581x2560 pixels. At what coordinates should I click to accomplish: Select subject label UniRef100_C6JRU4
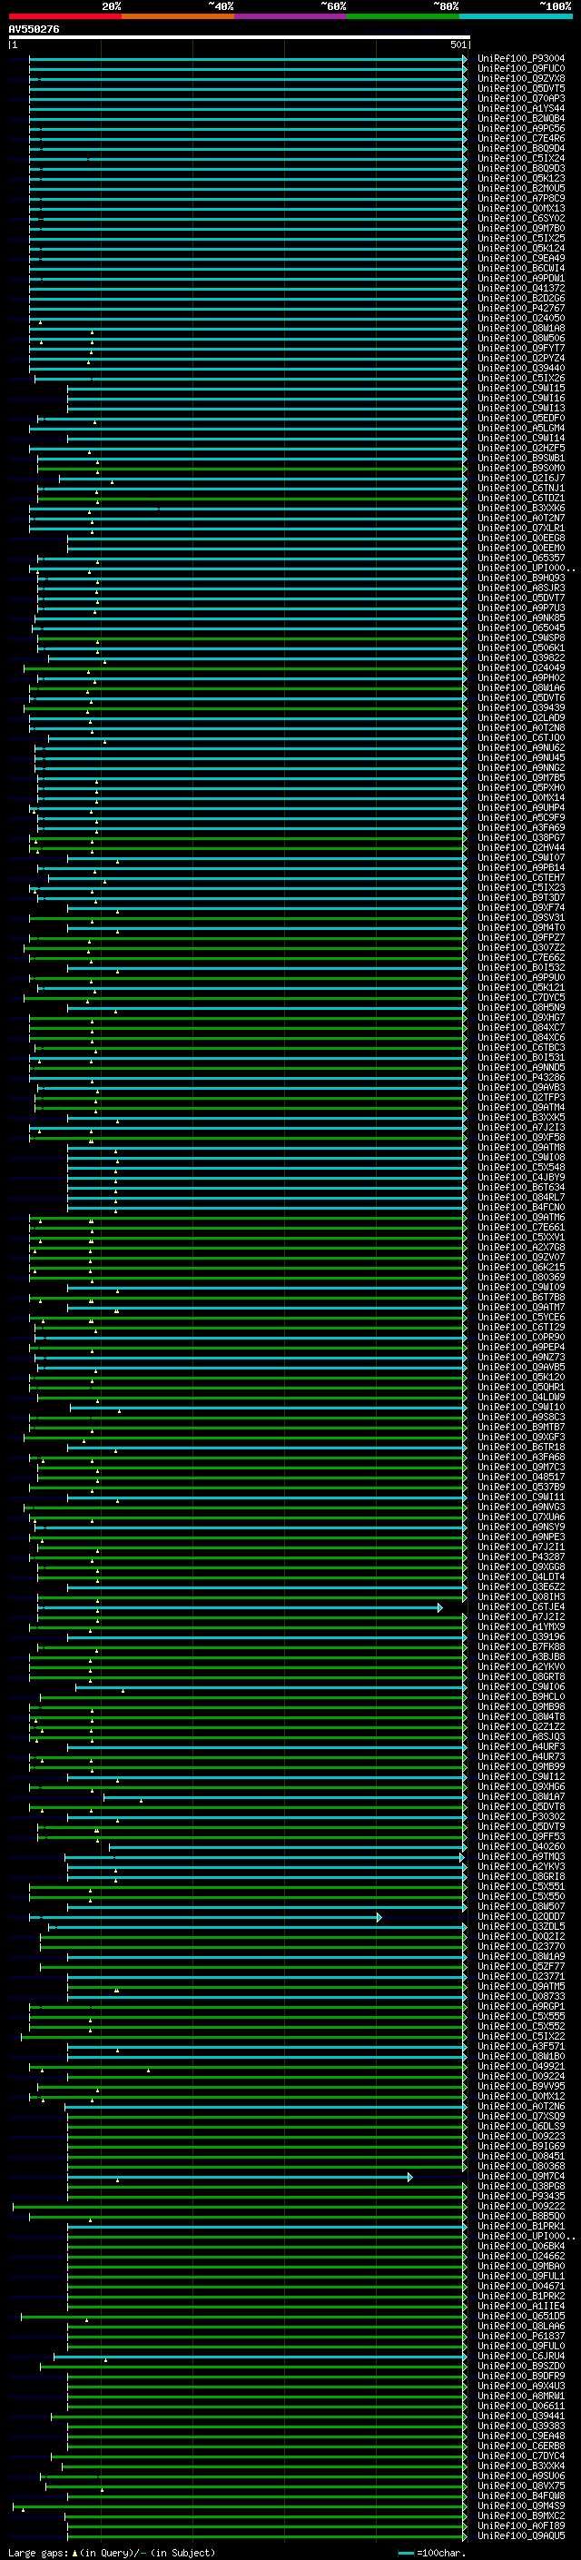pyautogui.click(x=521, y=2357)
